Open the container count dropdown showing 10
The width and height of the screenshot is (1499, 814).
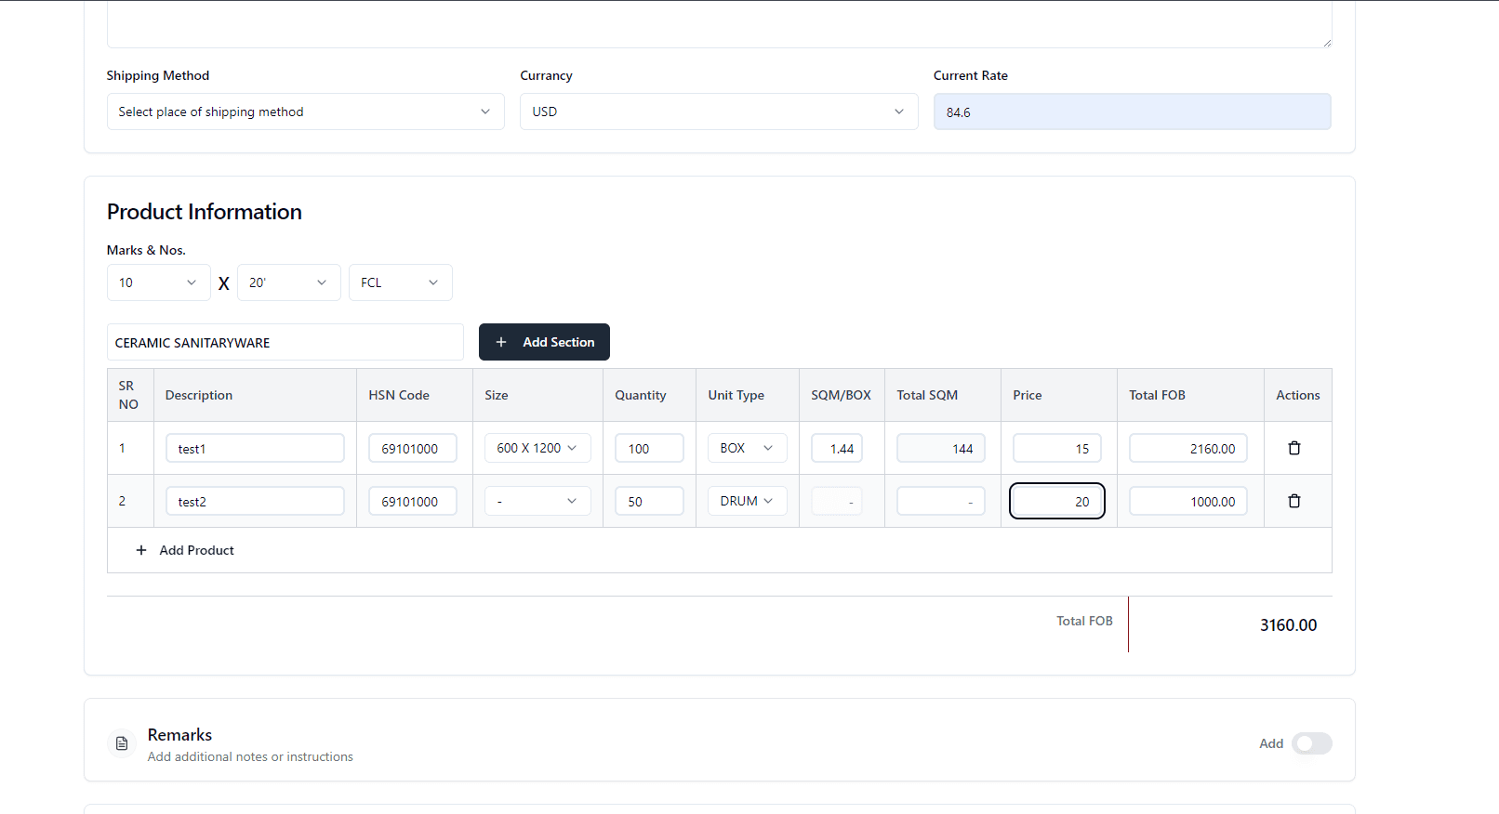click(158, 282)
